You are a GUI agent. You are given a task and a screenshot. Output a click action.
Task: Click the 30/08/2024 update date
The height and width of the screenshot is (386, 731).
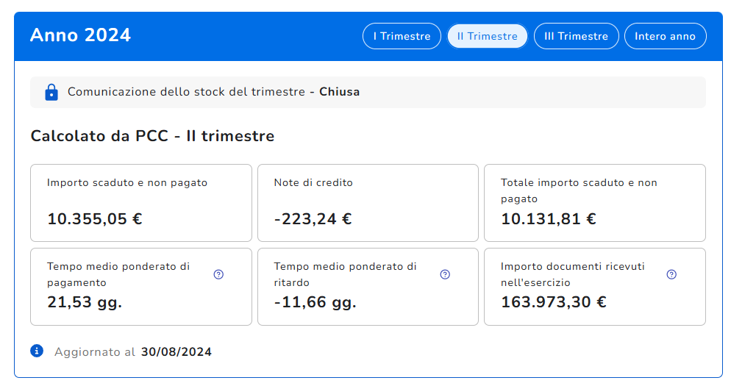click(176, 352)
